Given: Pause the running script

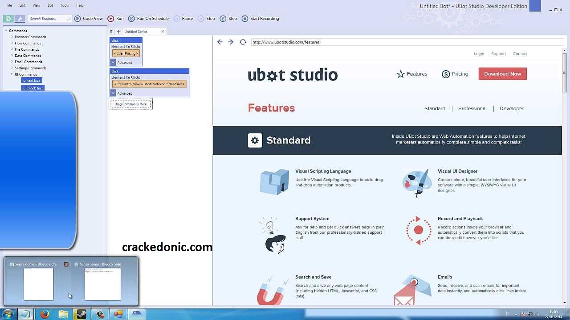Looking at the screenshot, I should click(x=183, y=19).
